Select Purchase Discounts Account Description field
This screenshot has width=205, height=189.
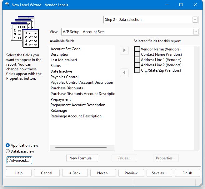82,94
